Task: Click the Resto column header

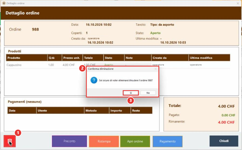Action: click(142, 110)
